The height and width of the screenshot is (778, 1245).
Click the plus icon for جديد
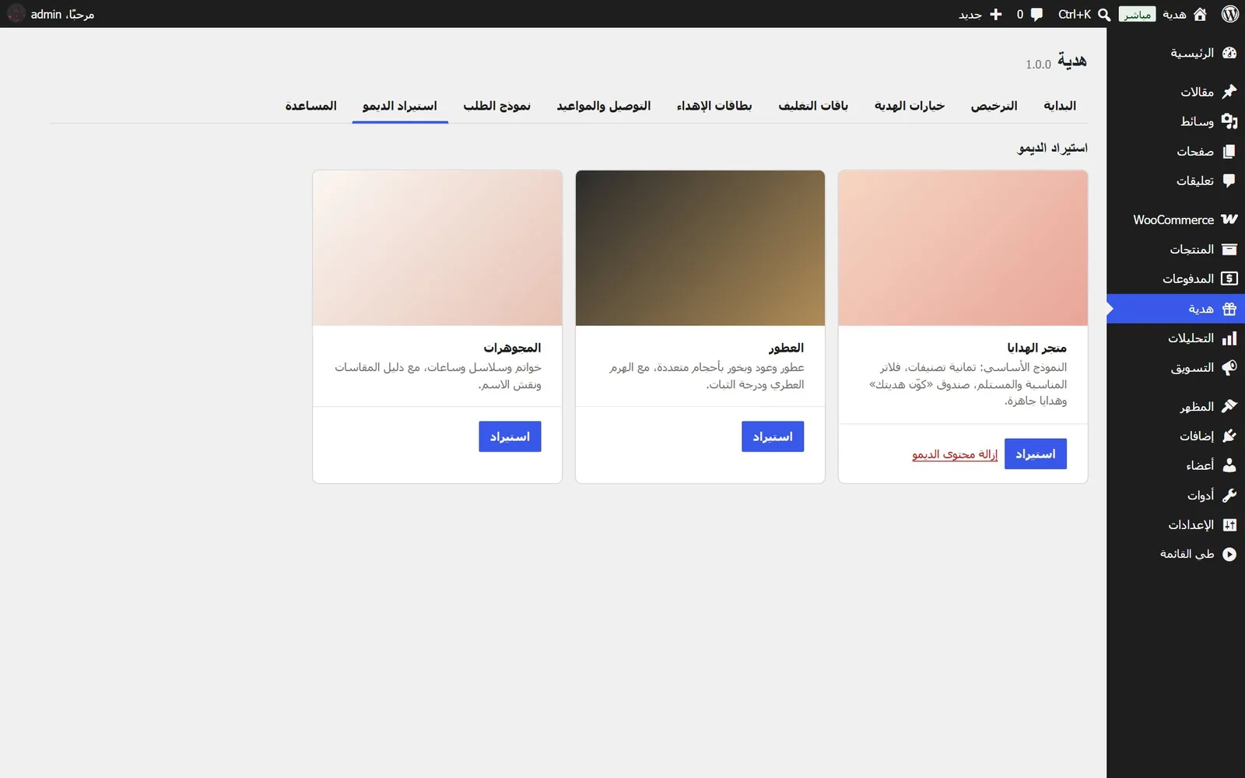(x=995, y=14)
